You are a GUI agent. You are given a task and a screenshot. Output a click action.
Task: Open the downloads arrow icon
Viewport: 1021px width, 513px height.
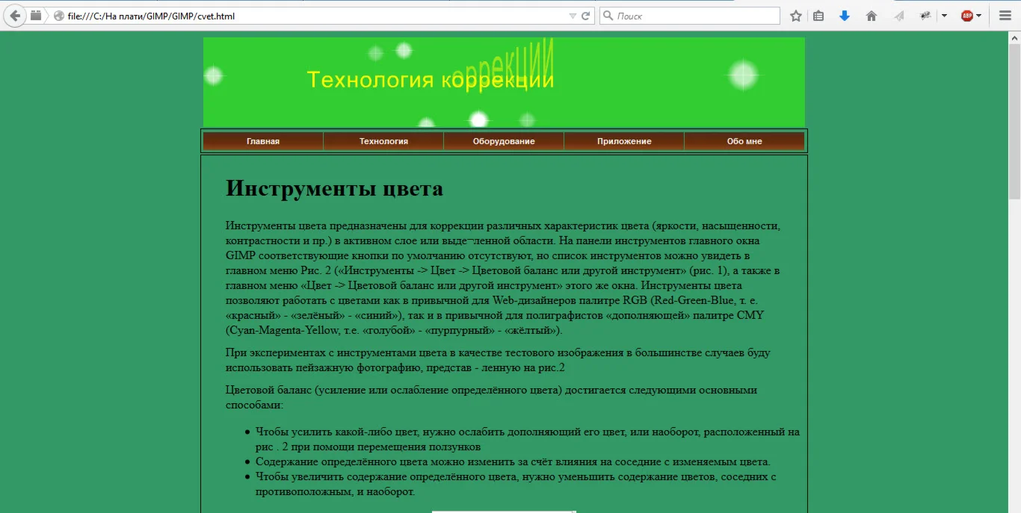(x=845, y=16)
